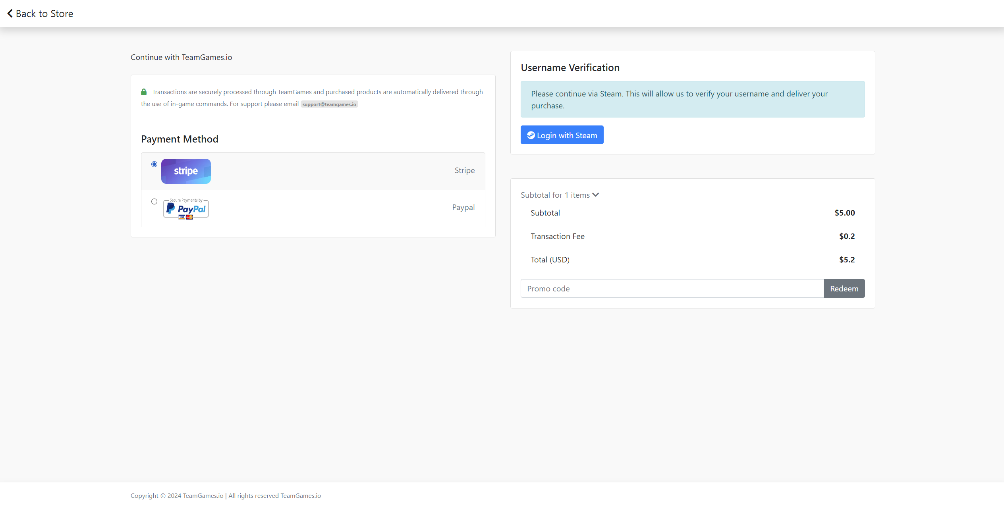Click the PayPal secure payments logo

point(186,209)
